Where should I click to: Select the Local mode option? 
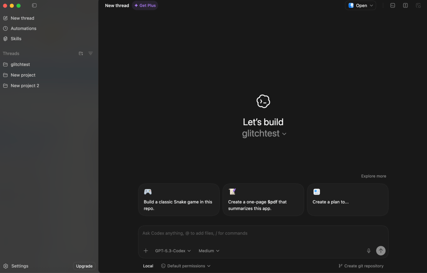[x=148, y=266]
